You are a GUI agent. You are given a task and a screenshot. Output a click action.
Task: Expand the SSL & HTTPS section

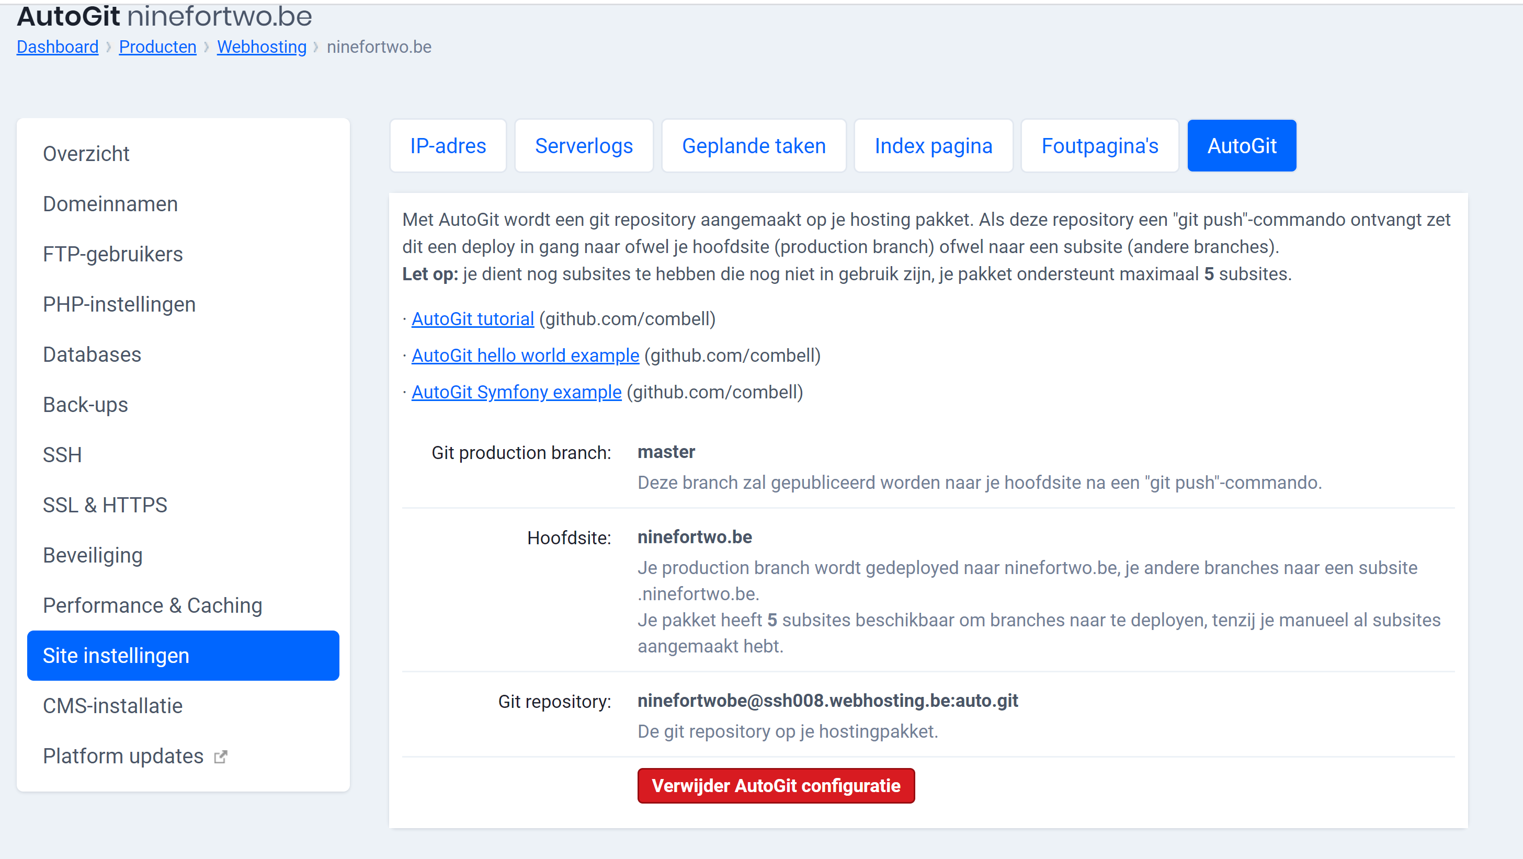(106, 505)
